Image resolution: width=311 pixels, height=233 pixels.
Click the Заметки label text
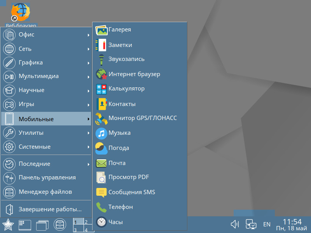pos(120,45)
